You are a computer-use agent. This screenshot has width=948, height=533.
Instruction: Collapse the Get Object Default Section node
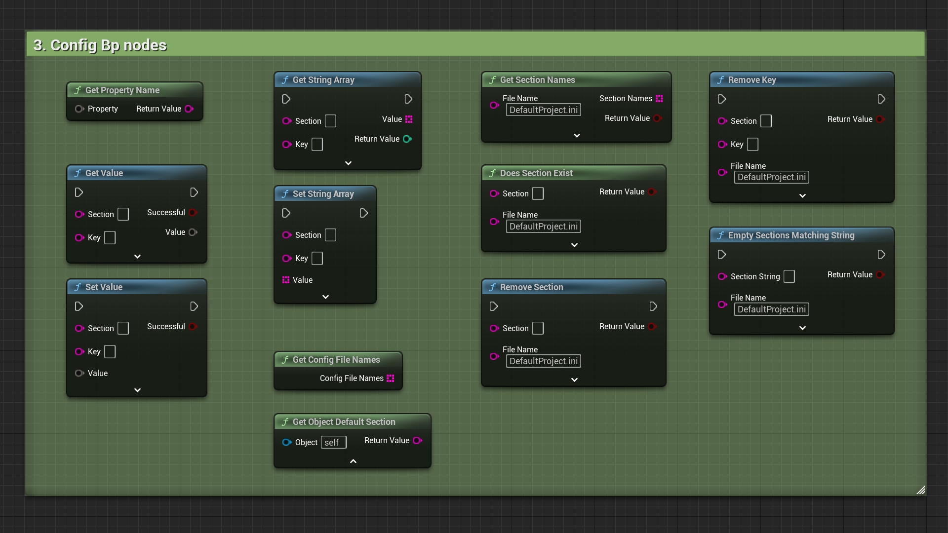pos(353,461)
